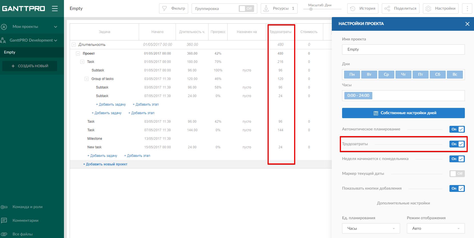Image resolution: width=474 pixels, height=238 pixels.
Task: Click the Задача column header
Action: coord(105,32)
